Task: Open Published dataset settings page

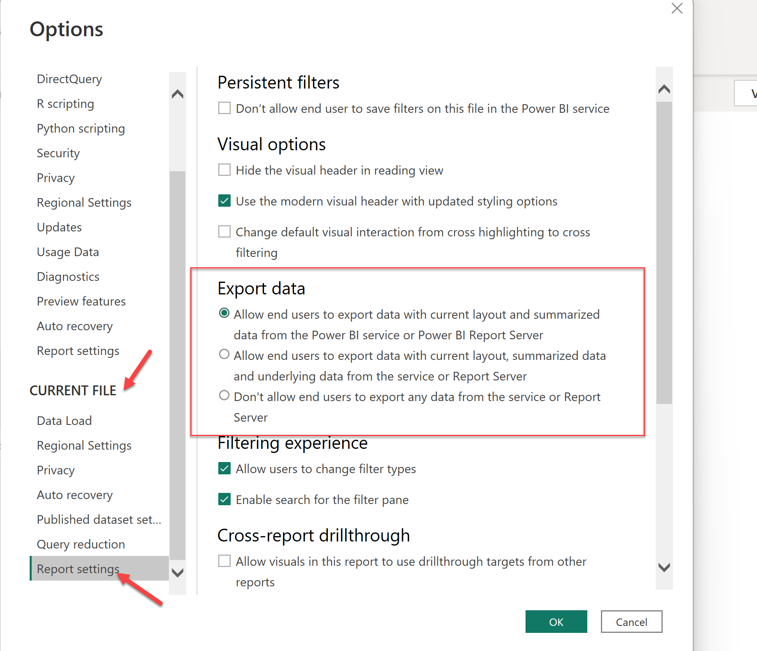Action: point(99,520)
